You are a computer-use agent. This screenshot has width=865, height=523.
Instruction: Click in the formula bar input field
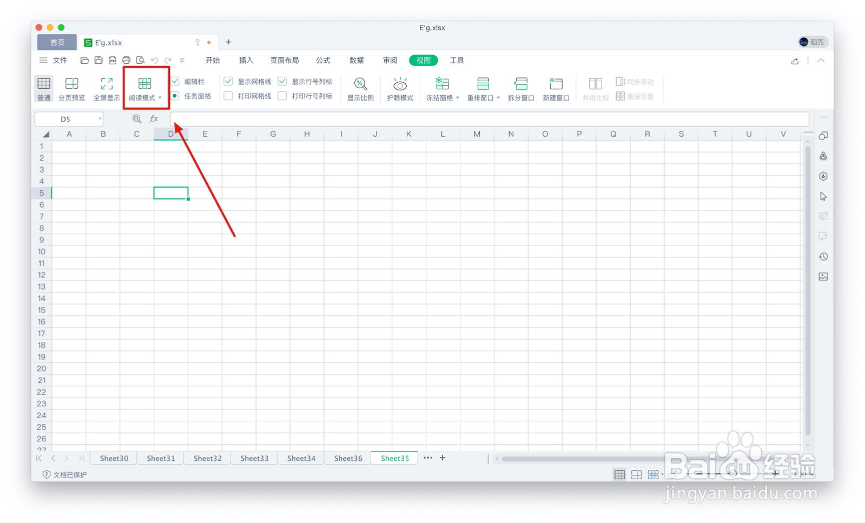point(490,119)
